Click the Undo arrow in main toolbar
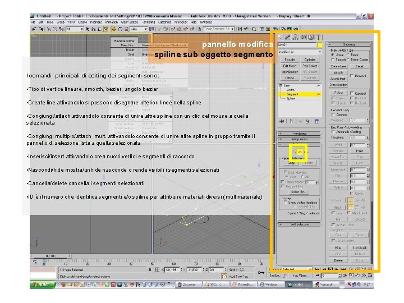The height and width of the screenshot is (303, 404). click(34, 29)
